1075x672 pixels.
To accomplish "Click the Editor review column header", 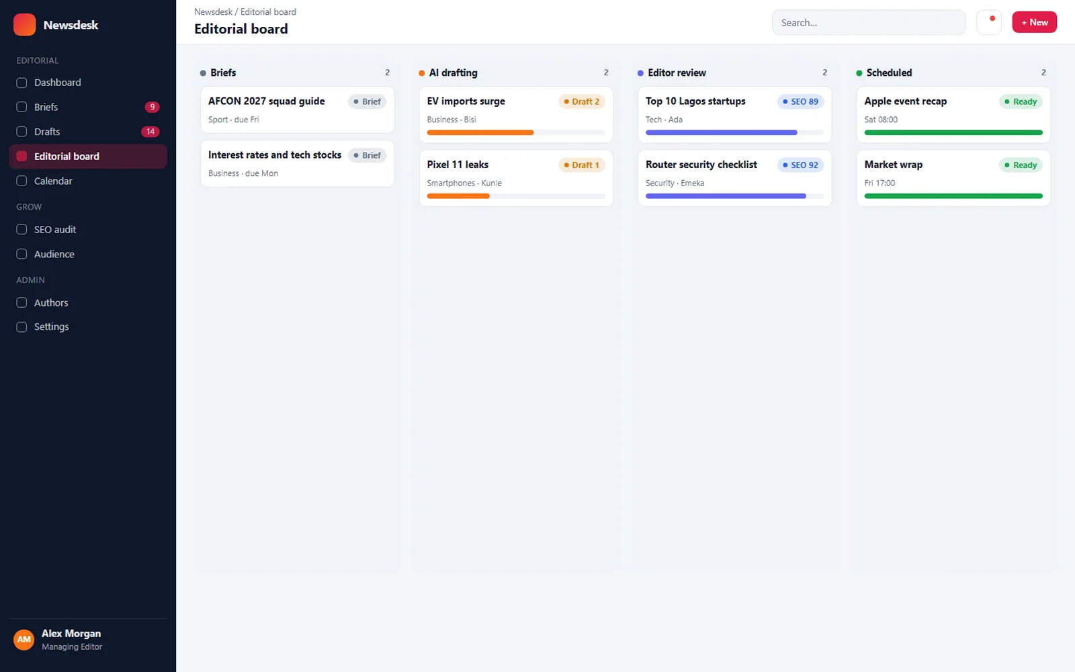I will (x=734, y=73).
